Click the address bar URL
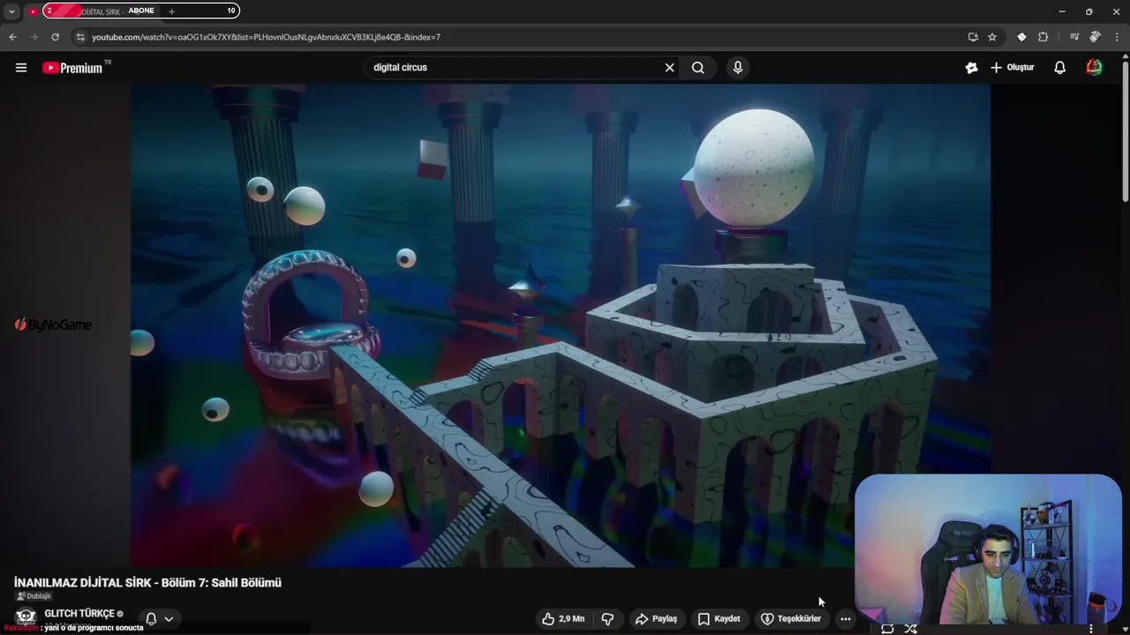1130x635 pixels. click(266, 37)
